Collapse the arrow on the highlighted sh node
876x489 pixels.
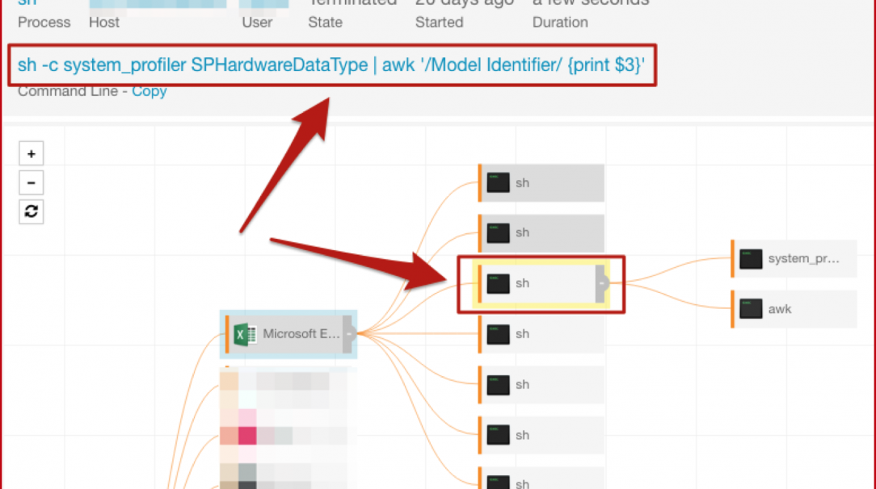coord(601,283)
